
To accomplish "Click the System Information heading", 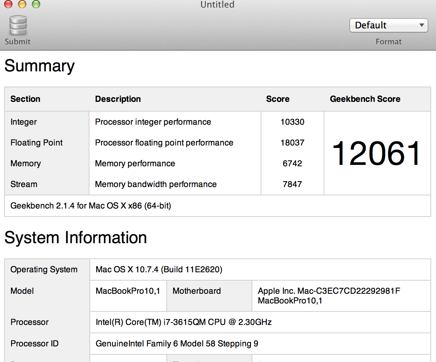I will (x=76, y=238).
